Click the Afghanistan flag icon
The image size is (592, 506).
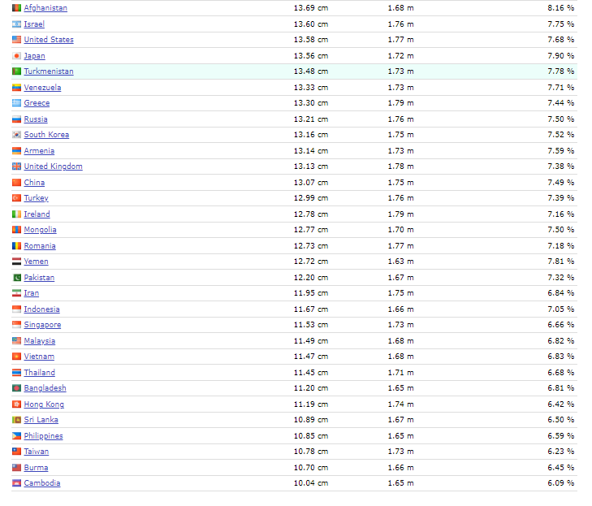tap(16, 8)
